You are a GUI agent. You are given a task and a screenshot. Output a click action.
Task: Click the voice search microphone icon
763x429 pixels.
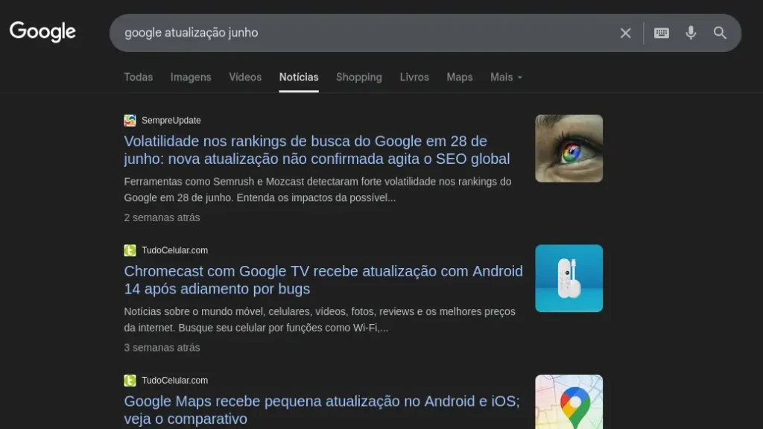690,33
